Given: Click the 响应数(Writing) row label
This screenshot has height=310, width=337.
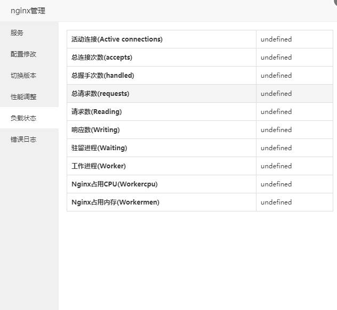Looking at the screenshot, I should click(95, 130).
